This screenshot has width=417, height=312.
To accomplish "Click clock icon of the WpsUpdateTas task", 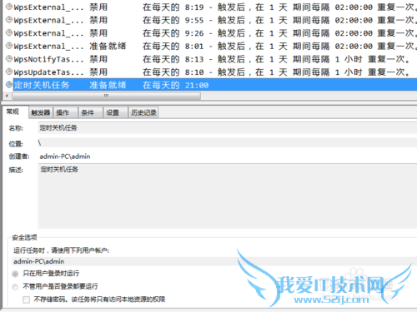I will tap(9, 72).
